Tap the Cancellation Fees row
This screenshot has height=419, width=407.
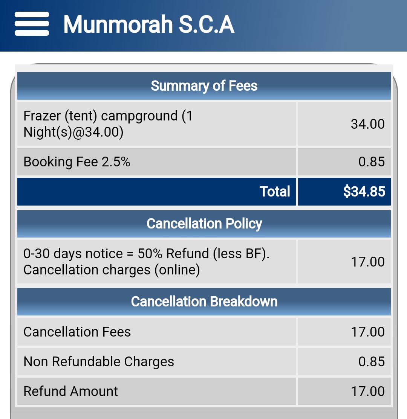pos(156,332)
